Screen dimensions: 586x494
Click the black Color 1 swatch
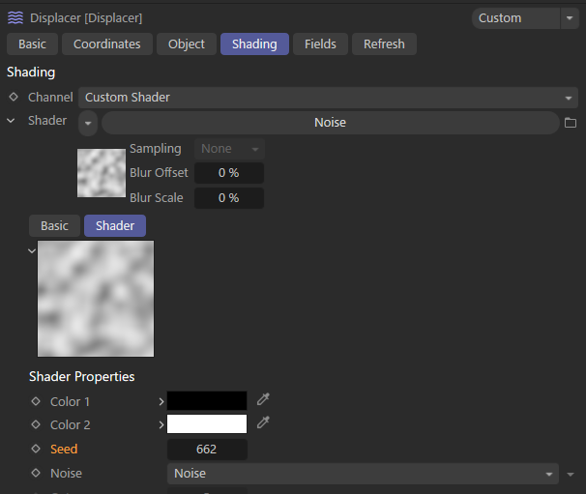[x=207, y=401]
